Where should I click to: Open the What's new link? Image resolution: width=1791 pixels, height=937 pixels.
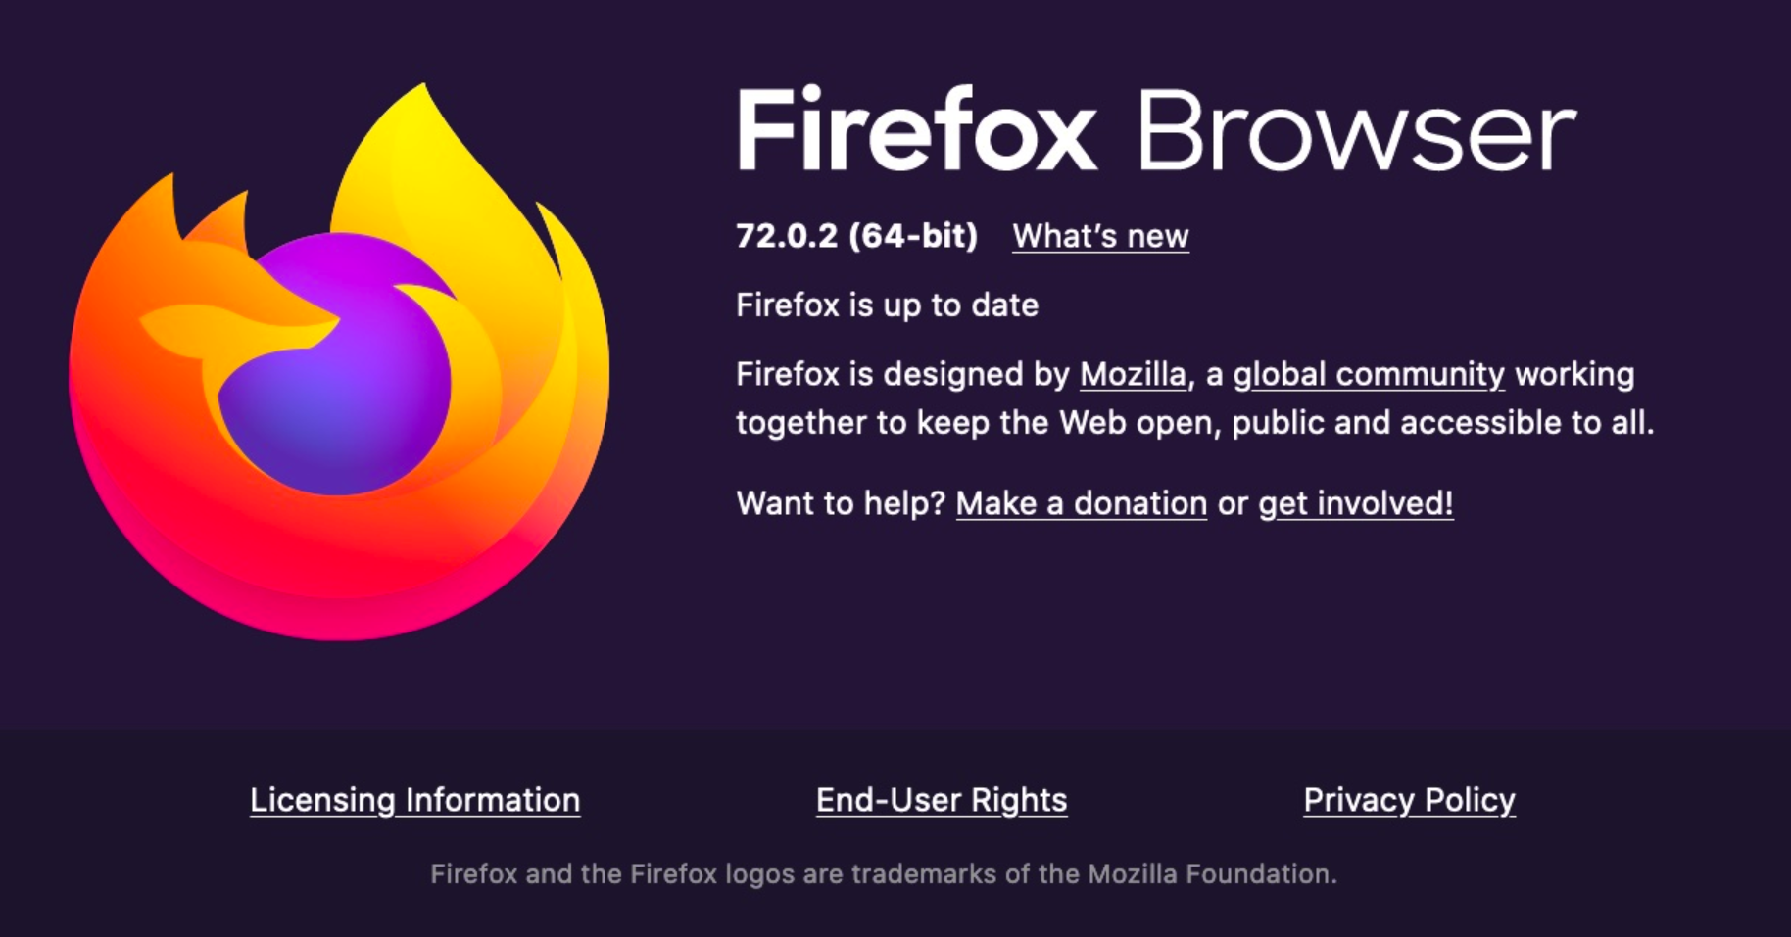pos(1100,236)
